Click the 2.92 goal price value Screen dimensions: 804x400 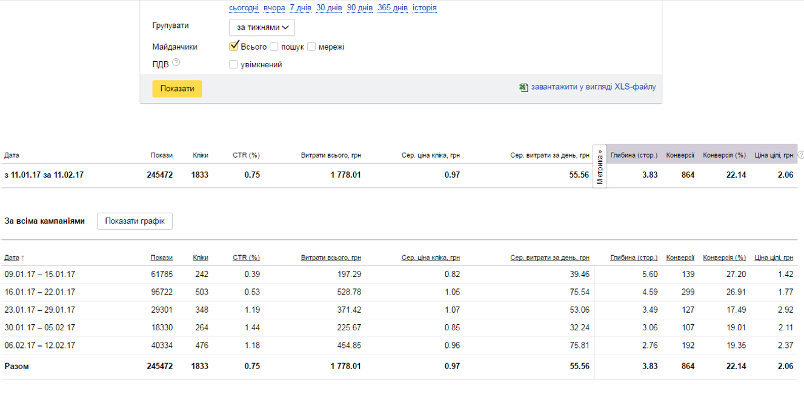pos(786,310)
